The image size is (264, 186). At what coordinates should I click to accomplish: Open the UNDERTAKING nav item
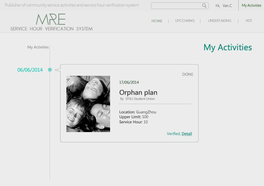pos(220,21)
